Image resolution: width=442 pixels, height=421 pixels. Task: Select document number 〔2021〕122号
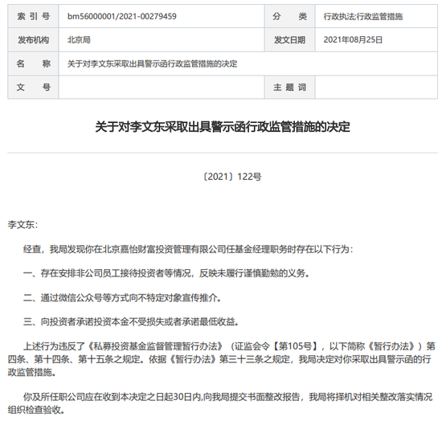coord(232,177)
